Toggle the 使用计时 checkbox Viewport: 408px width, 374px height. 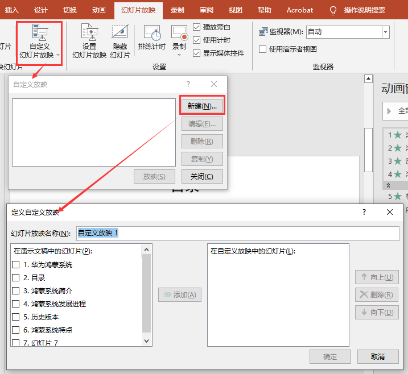tap(197, 40)
